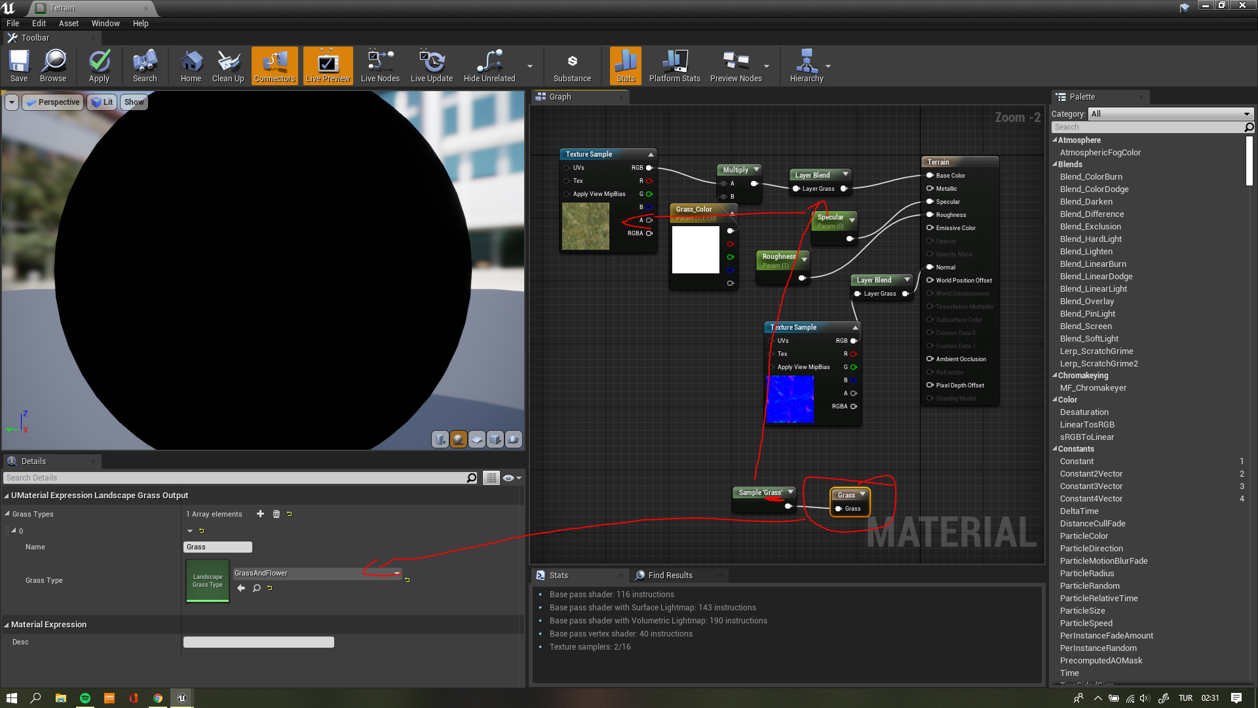Open the Search toolbar tool
Screen dimensions: 1258x708
tap(145, 66)
